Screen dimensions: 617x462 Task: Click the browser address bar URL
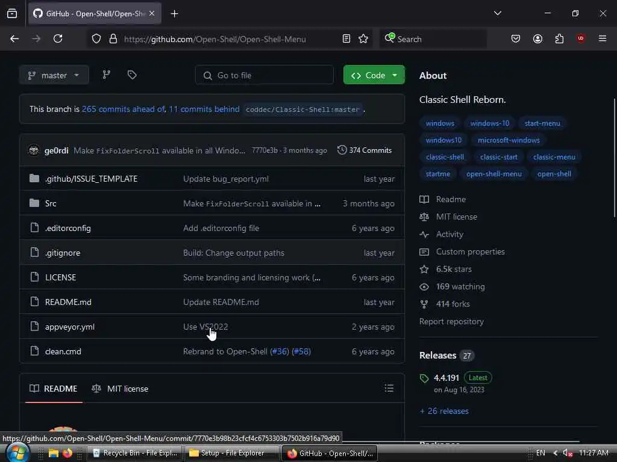pyautogui.click(x=215, y=39)
